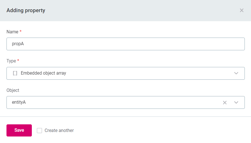Click the Name field label
The image size is (251, 143).
click(x=12, y=32)
